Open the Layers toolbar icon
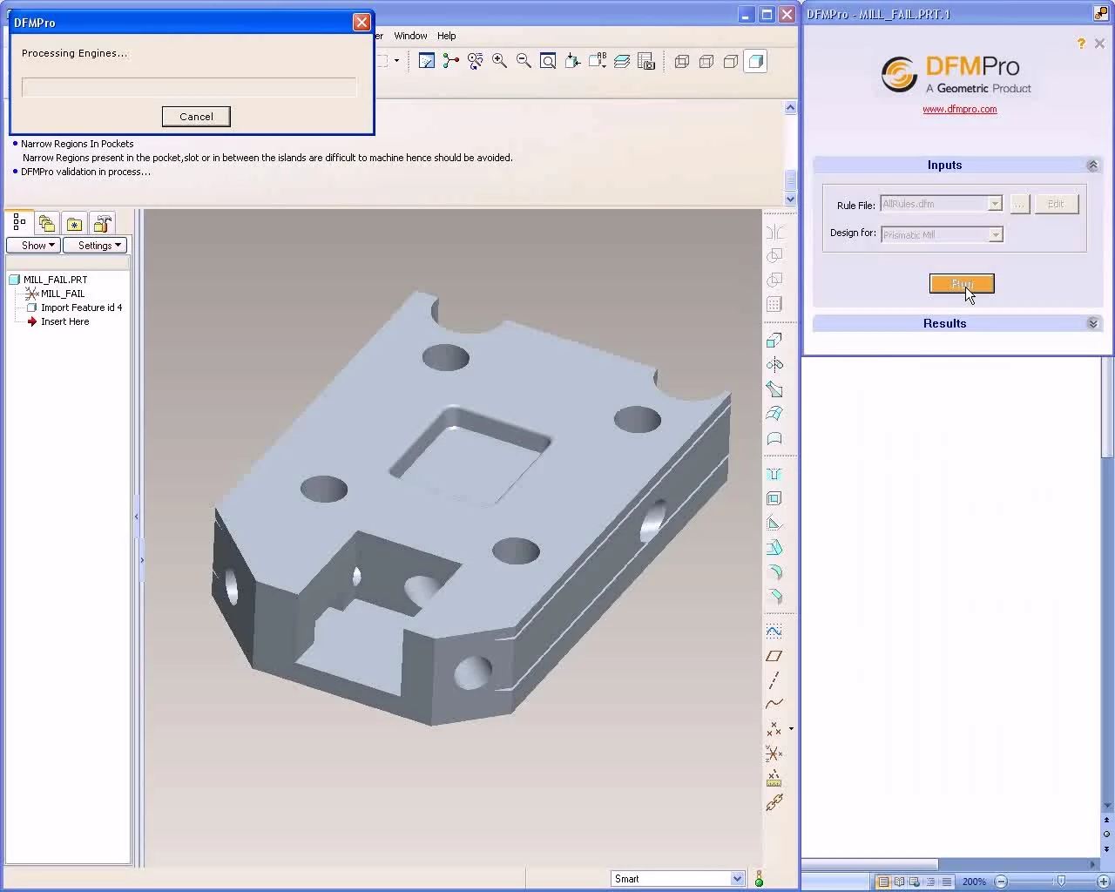The image size is (1115, 892). (x=622, y=61)
